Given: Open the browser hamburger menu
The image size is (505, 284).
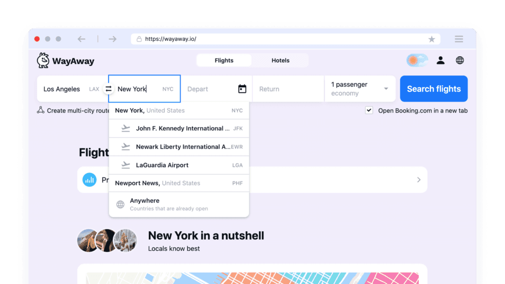Looking at the screenshot, I should pyautogui.click(x=459, y=39).
